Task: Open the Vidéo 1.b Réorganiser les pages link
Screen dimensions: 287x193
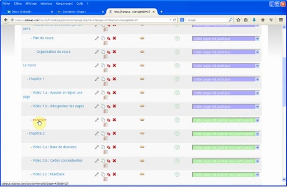Action: [58, 106]
